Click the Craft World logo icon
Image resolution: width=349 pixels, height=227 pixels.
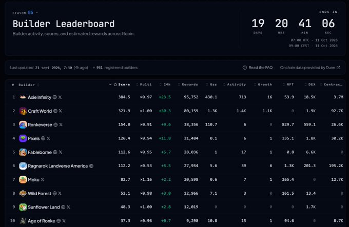pyautogui.click(x=23, y=111)
